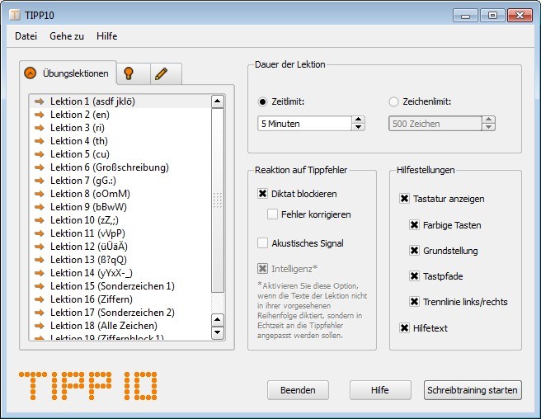
Task: Select Lektion 13 (ß?qQ)
Action: (x=120, y=260)
